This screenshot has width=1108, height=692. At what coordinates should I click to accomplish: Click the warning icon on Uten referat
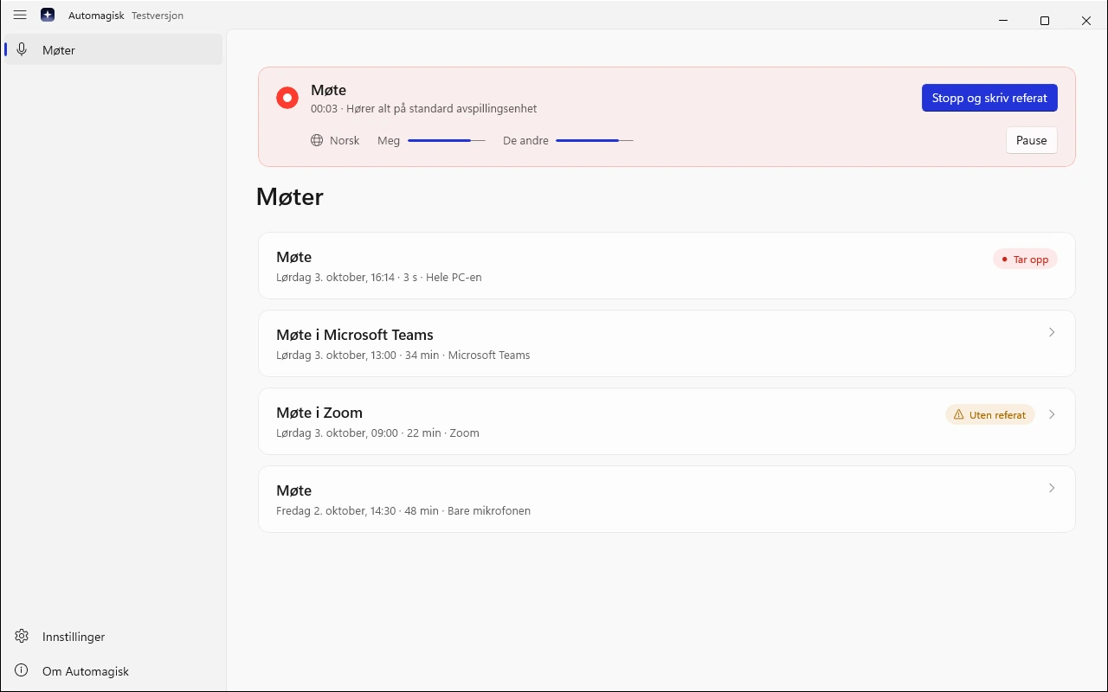(958, 415)
